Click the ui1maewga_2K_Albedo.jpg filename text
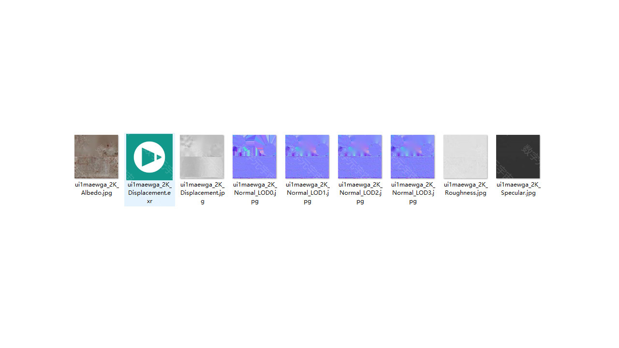The image size is (619, 348). (x=96, y=188)
